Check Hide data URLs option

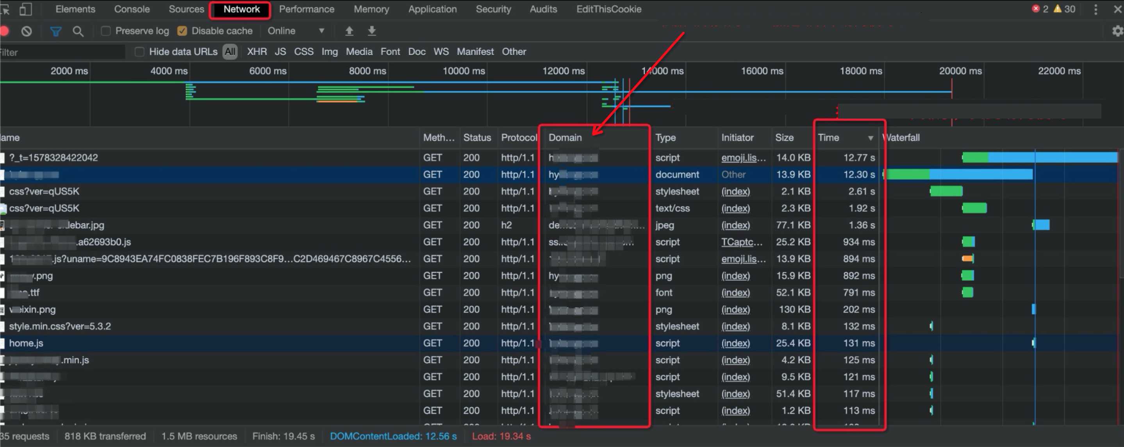tap(140, 52)
